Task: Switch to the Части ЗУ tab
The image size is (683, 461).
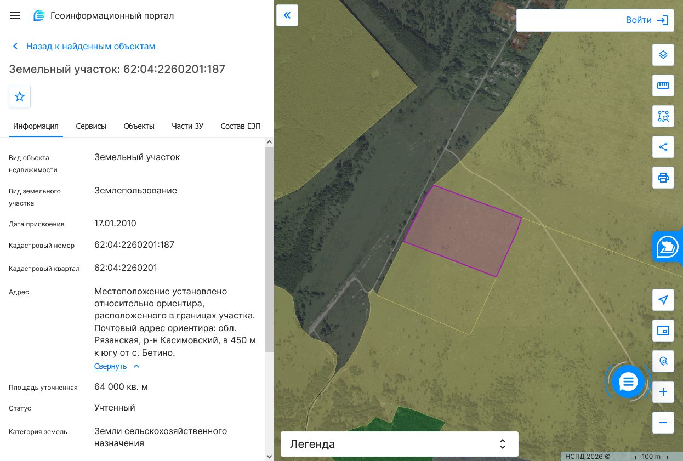Action: point(187,126)
